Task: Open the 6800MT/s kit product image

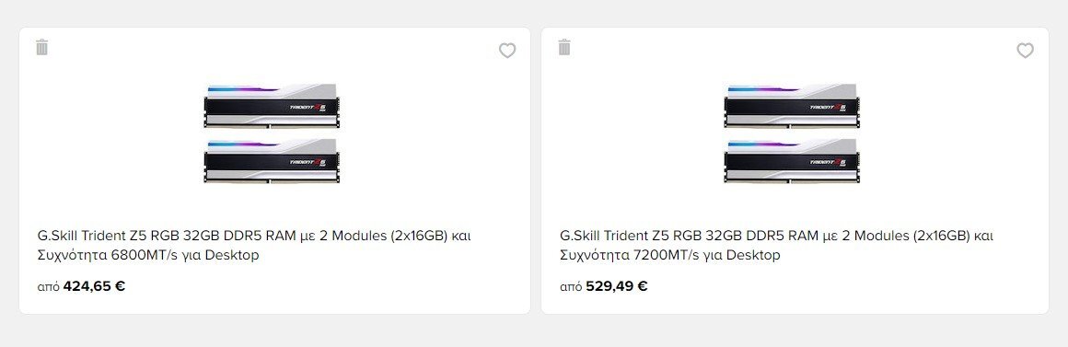Action: [272, 133]
